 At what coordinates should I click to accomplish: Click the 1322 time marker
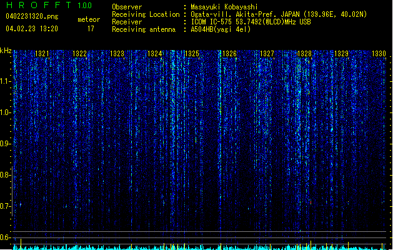[x=79, y=54]
